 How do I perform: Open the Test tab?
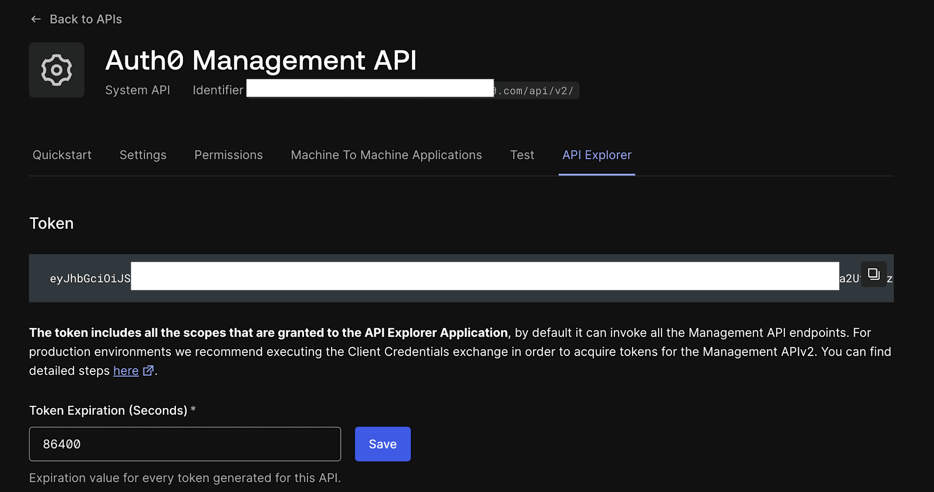click(x=522, y=155)
